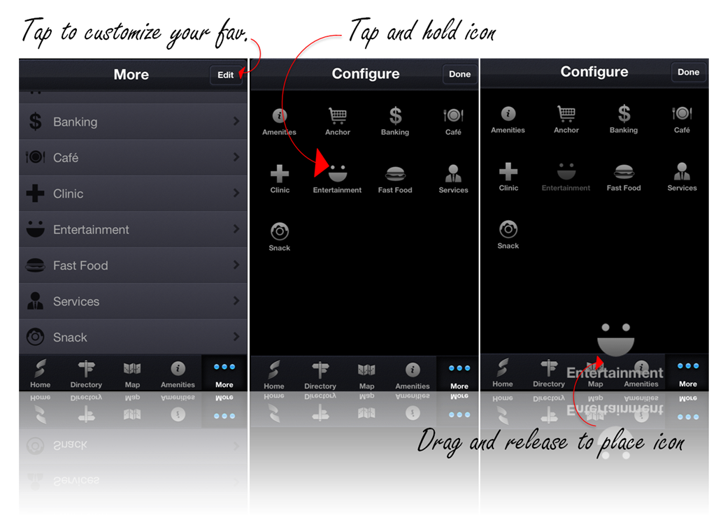Click large dragged Entertainment smiley icon
Screen dimensions: 716x522
point(615,340)
